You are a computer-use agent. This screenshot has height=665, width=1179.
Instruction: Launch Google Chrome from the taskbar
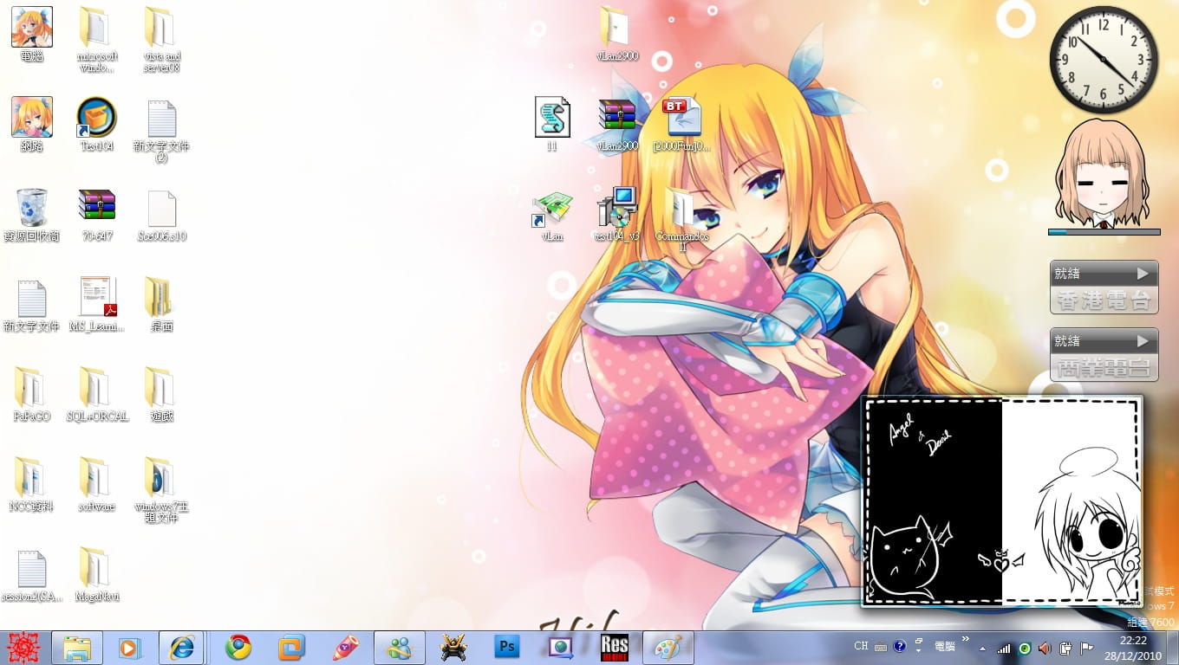tap(238, 648)
